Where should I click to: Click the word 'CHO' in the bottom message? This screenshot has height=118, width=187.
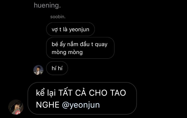[98, 93]
